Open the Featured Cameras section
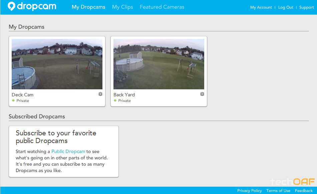This screenshot has width=317, height=194. pos(162,7)
